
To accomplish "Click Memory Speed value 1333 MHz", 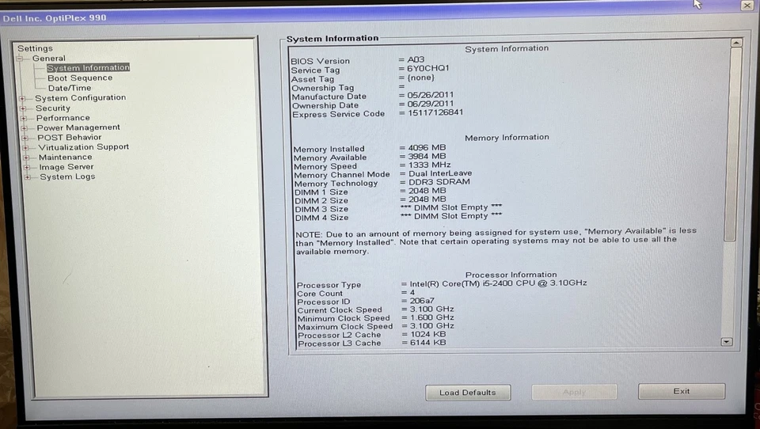I will pyautogui.click(x=429, y=165).
